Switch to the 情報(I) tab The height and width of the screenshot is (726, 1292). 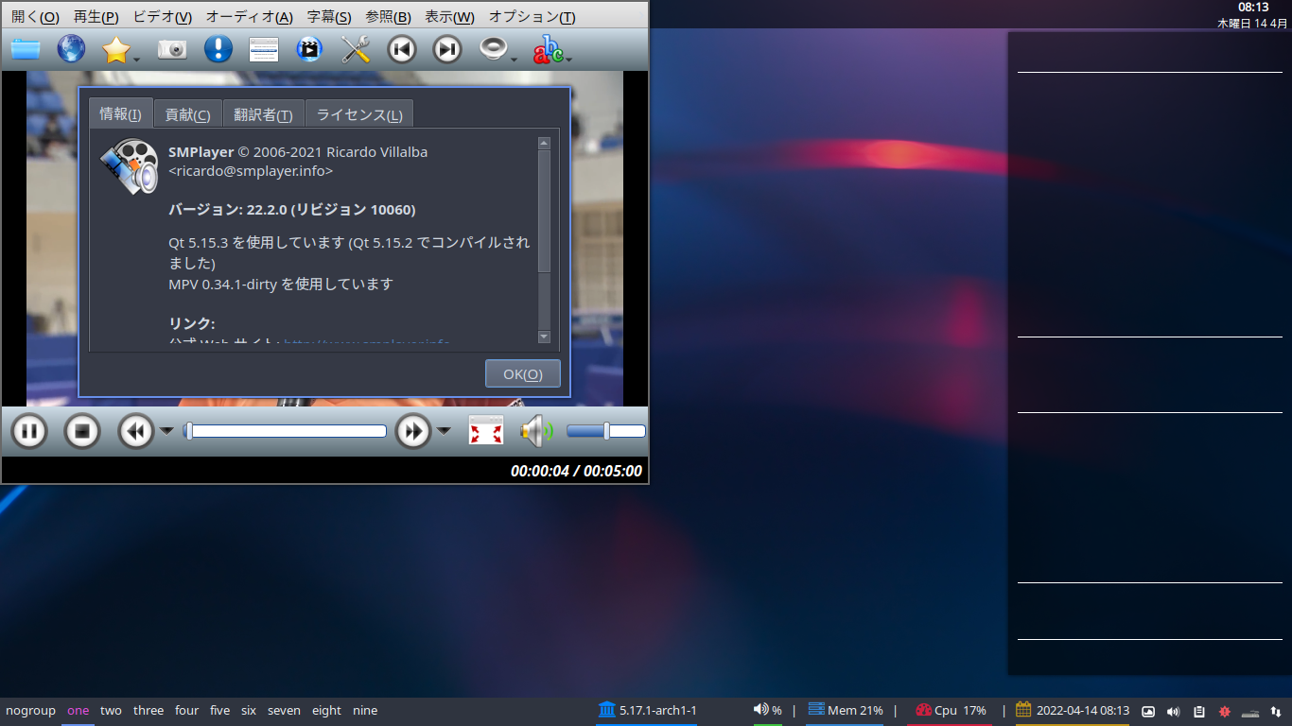click(x=121, y=113)
